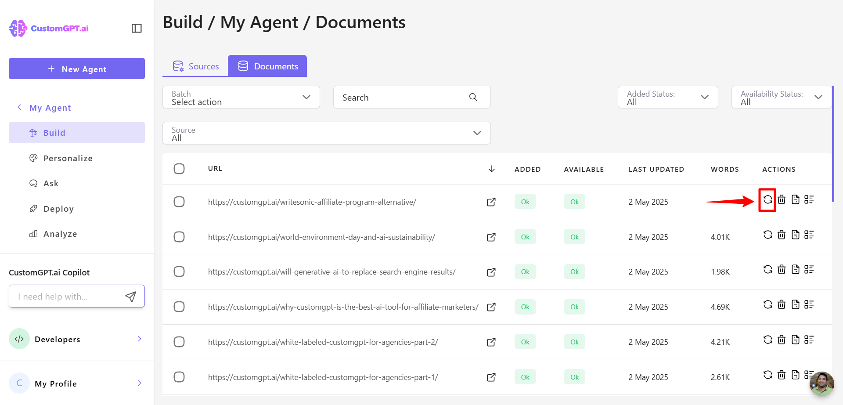Open the chat avatar thumbnail
The width and height of the screenshot is (843, 405).
(822, 384)
